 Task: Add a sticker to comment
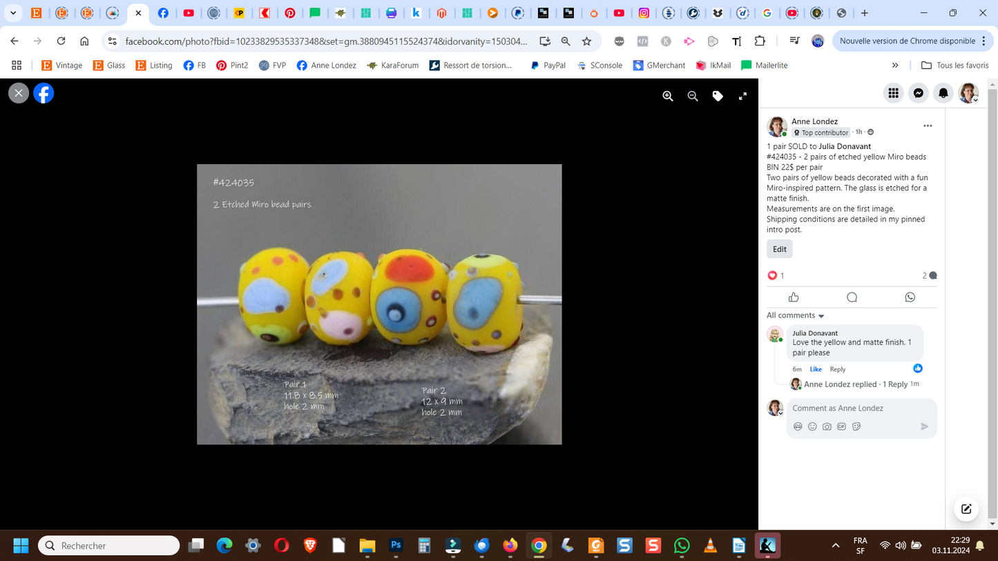[x=856, y=426]
